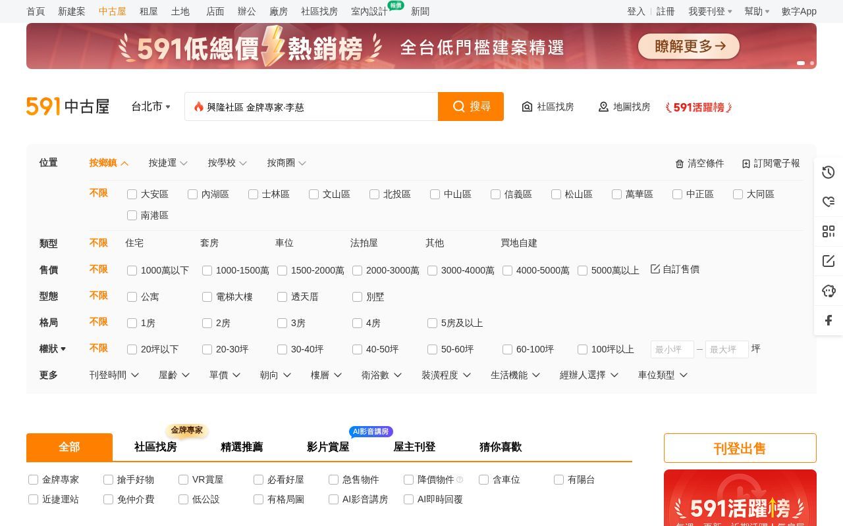The height and width of the screenshot is (526, 843).
Task: Check the 信義區 district checkbox
Action: click(495, 194)
